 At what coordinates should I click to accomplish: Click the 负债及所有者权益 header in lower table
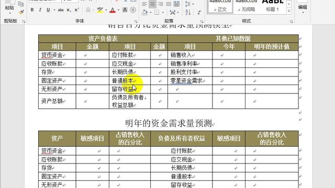(182, 138)
